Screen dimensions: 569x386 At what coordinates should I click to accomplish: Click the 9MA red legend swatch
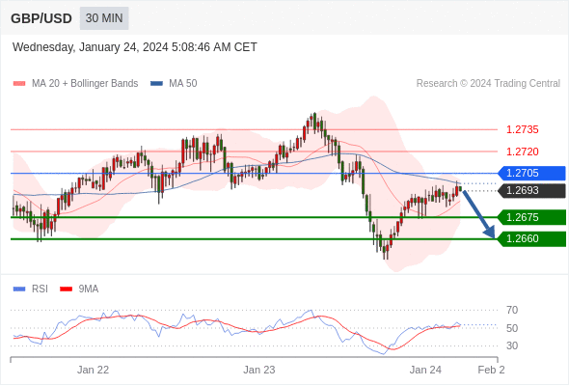click(66, 289)
